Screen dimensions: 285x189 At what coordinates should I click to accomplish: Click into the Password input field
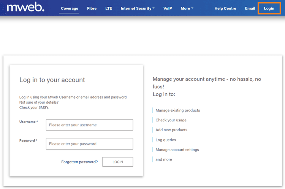[x=89, y=144]
